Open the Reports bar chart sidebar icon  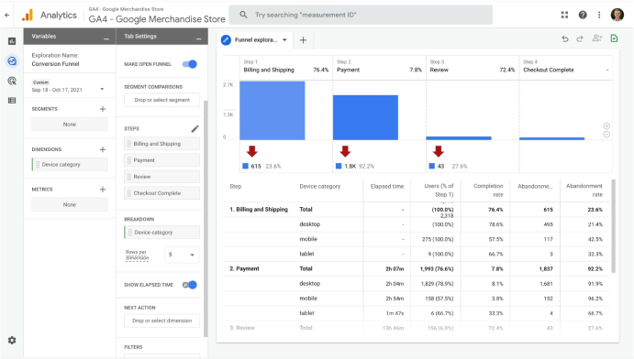(12, 41)
